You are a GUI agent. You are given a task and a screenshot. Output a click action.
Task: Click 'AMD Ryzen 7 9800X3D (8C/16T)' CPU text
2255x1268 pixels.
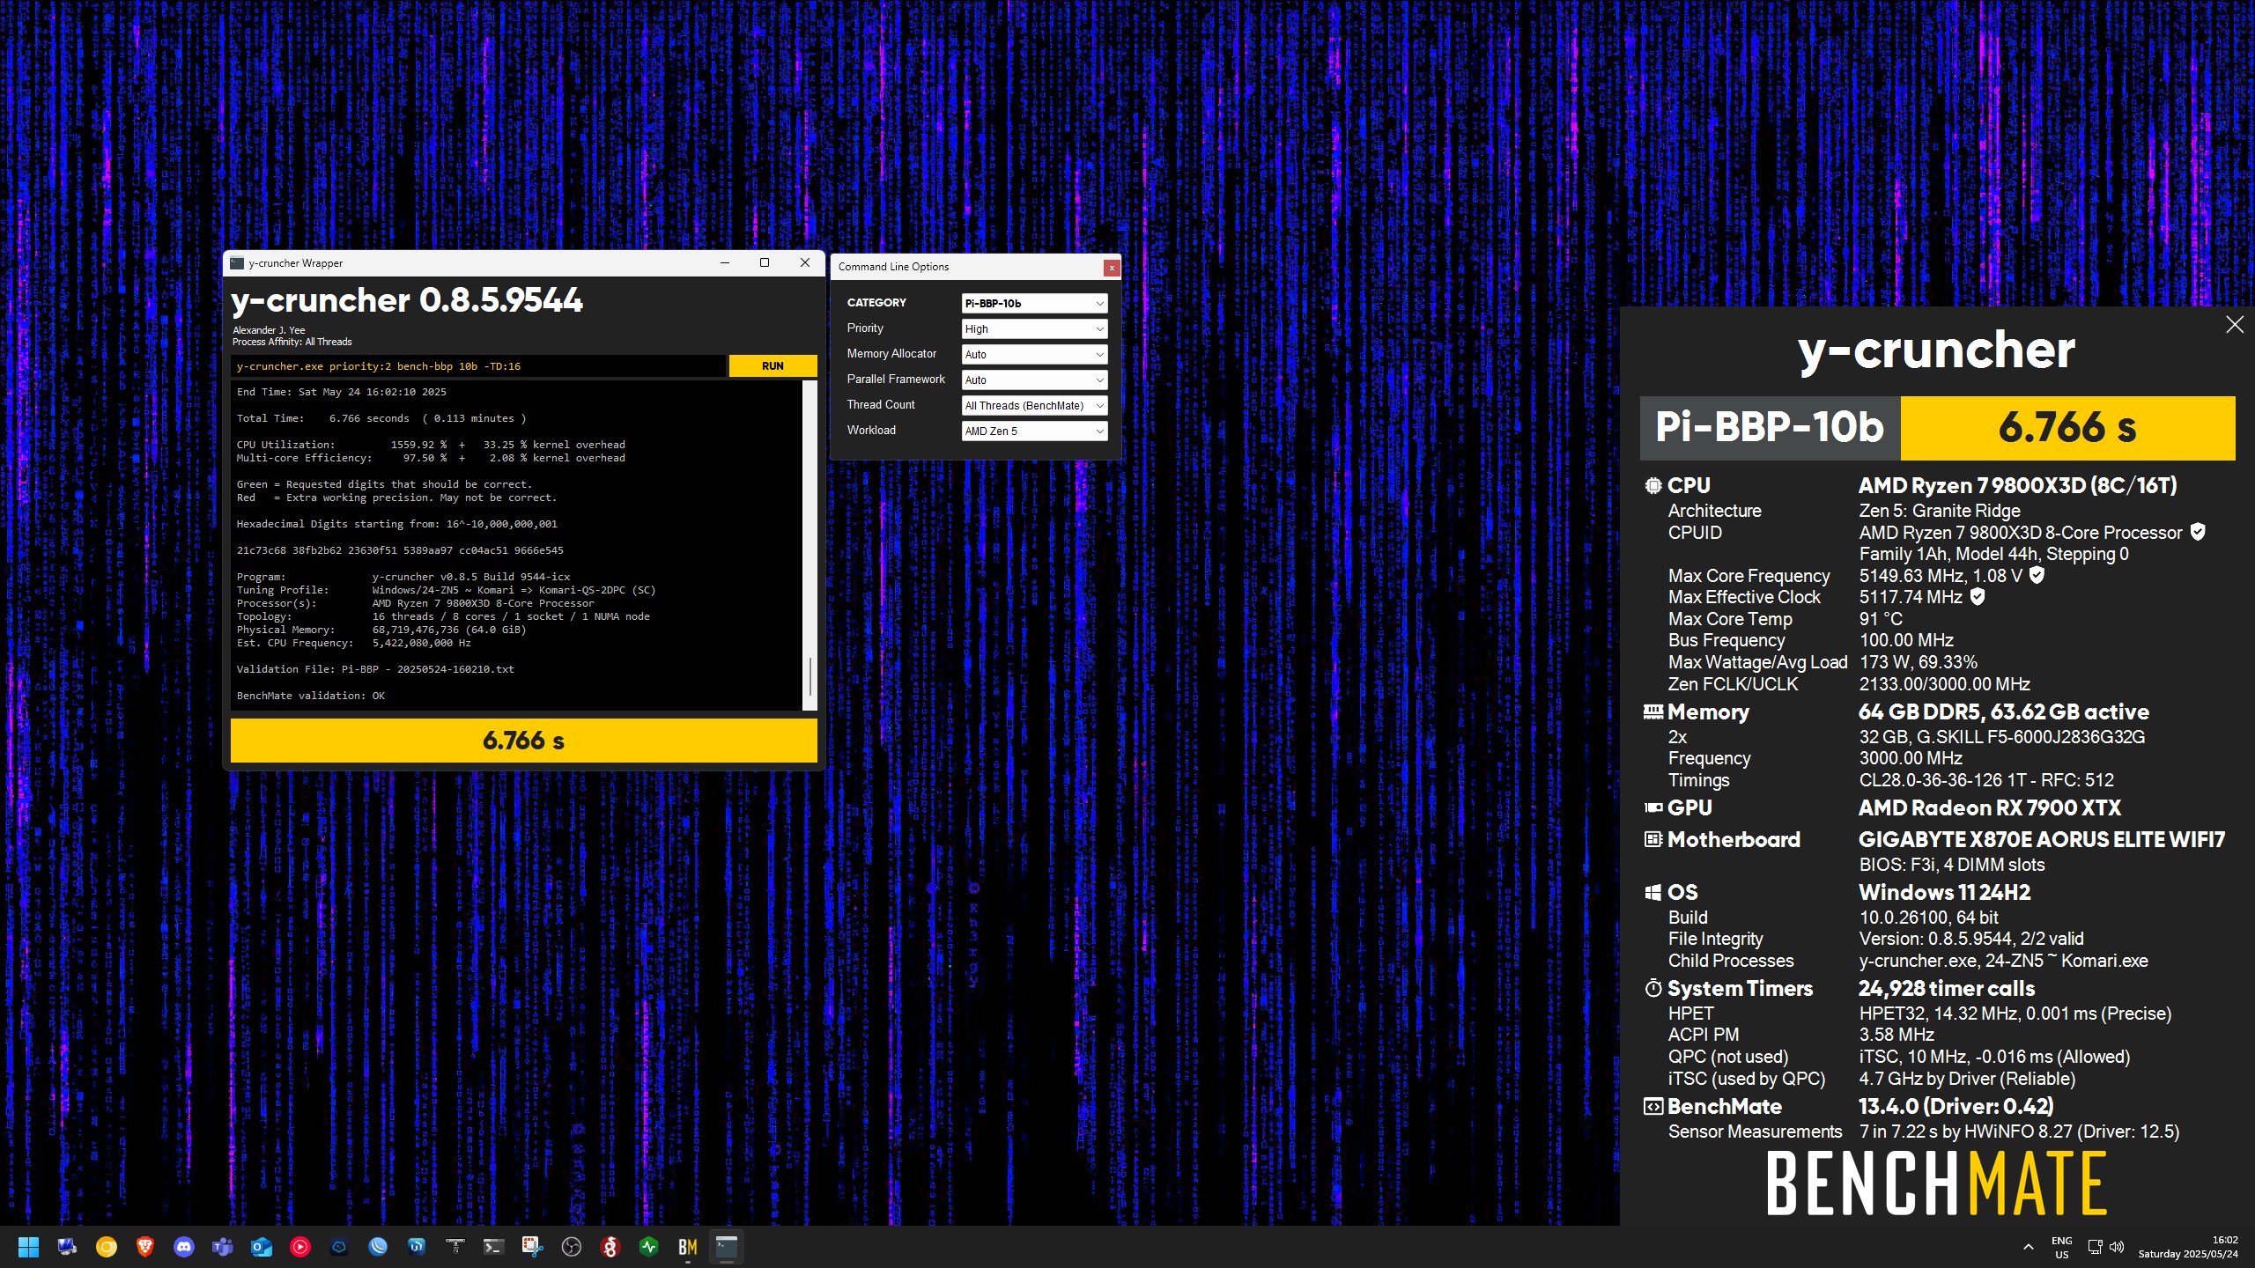click(x=2017, y=485)
